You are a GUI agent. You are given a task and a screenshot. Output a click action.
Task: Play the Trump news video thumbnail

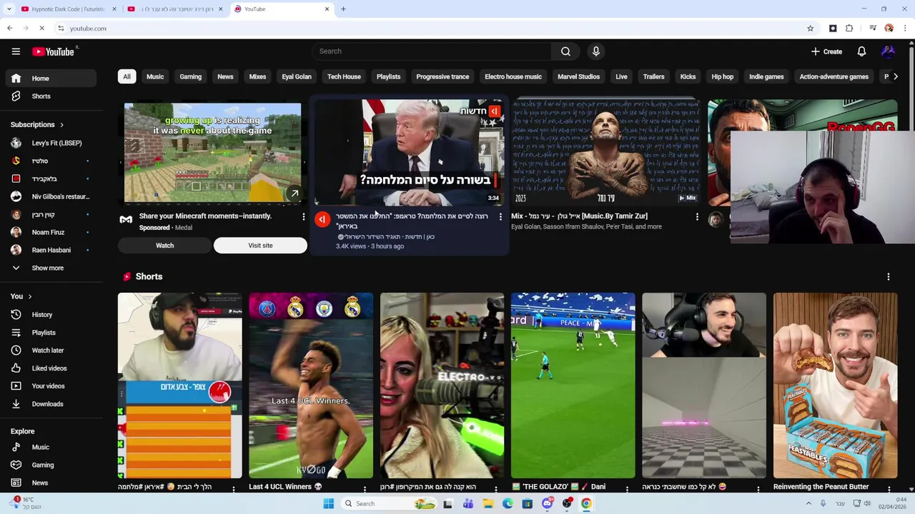click(x=409, y=153)
